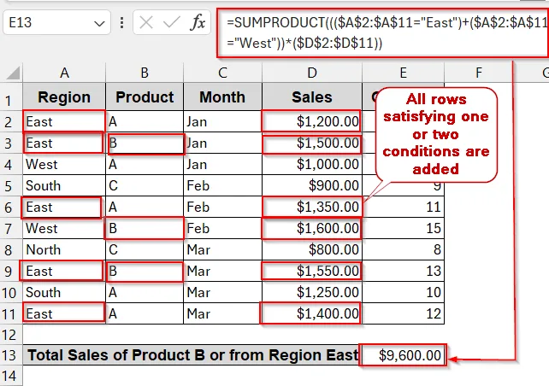Click the East cell in row 2
This screenshot has width=549, height=386.
pyautogui.click(x=64, y=121)
